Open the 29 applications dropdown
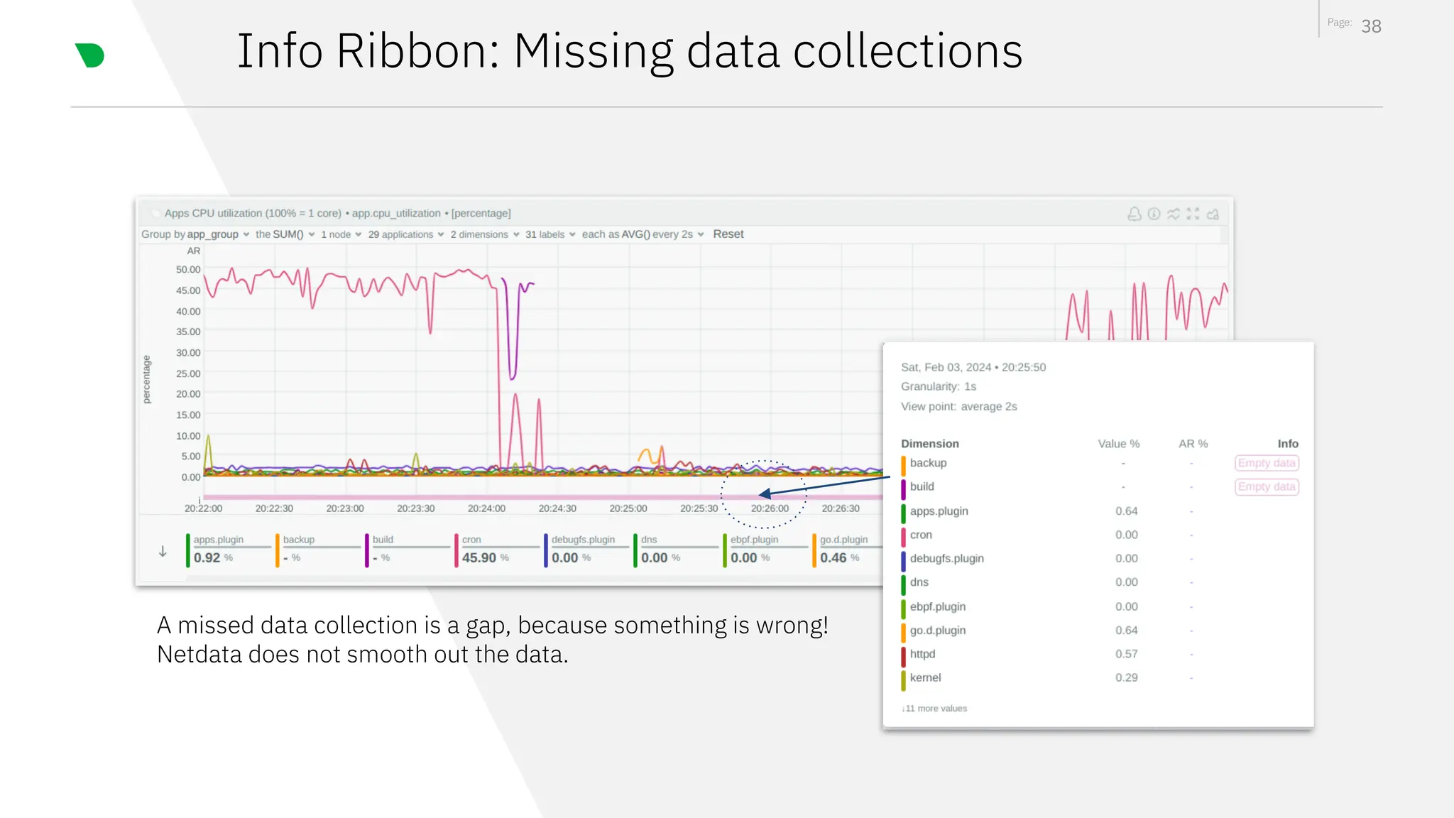This screenshot has height=818, width=1454. 405,234
